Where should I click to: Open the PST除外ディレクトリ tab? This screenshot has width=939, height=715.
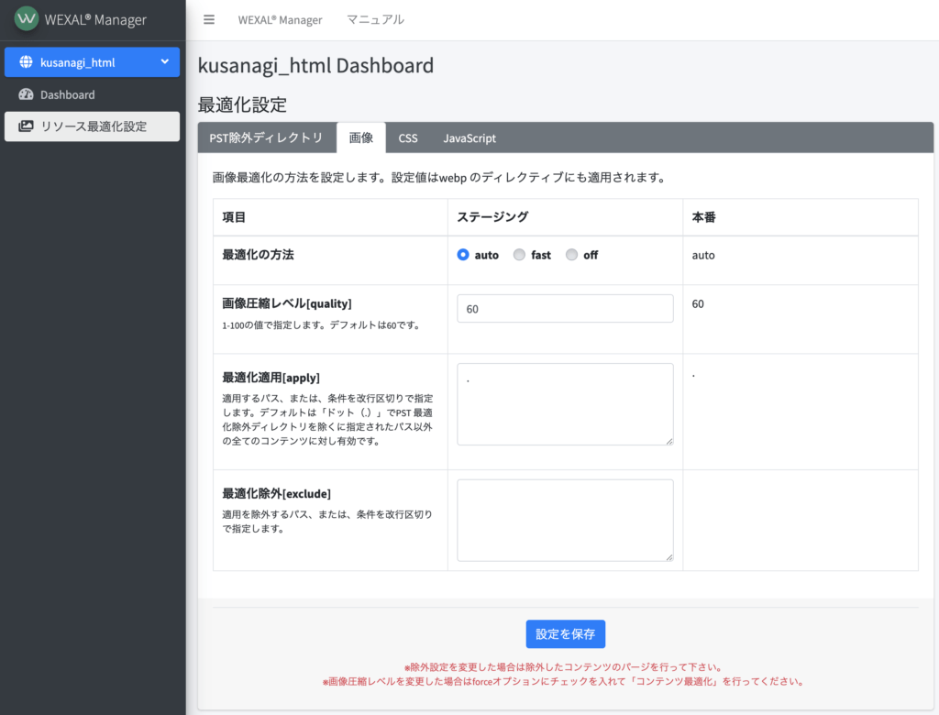coord(267,137)
